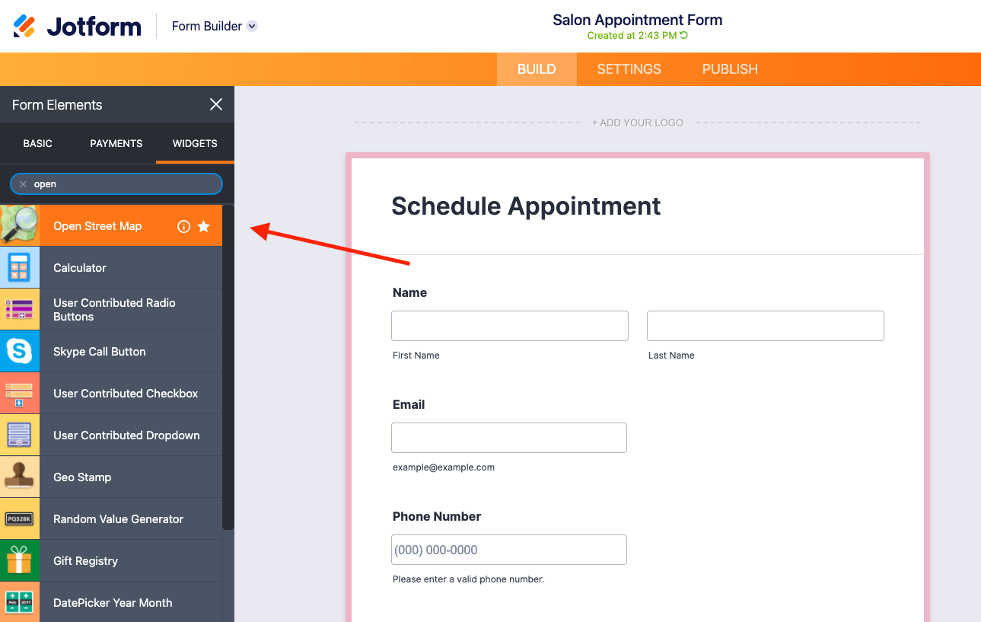This screenshot has width=981, height=622.
Task: Click the Phone Number input field
Action: coord(509,550)
